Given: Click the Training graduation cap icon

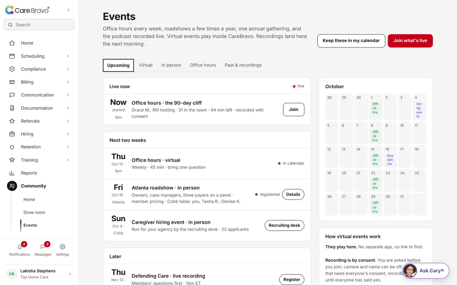Looking at the screenshot, I should pos(12,160).
